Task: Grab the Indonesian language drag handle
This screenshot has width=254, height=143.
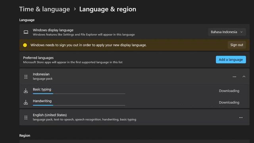Action: point(26,77)
